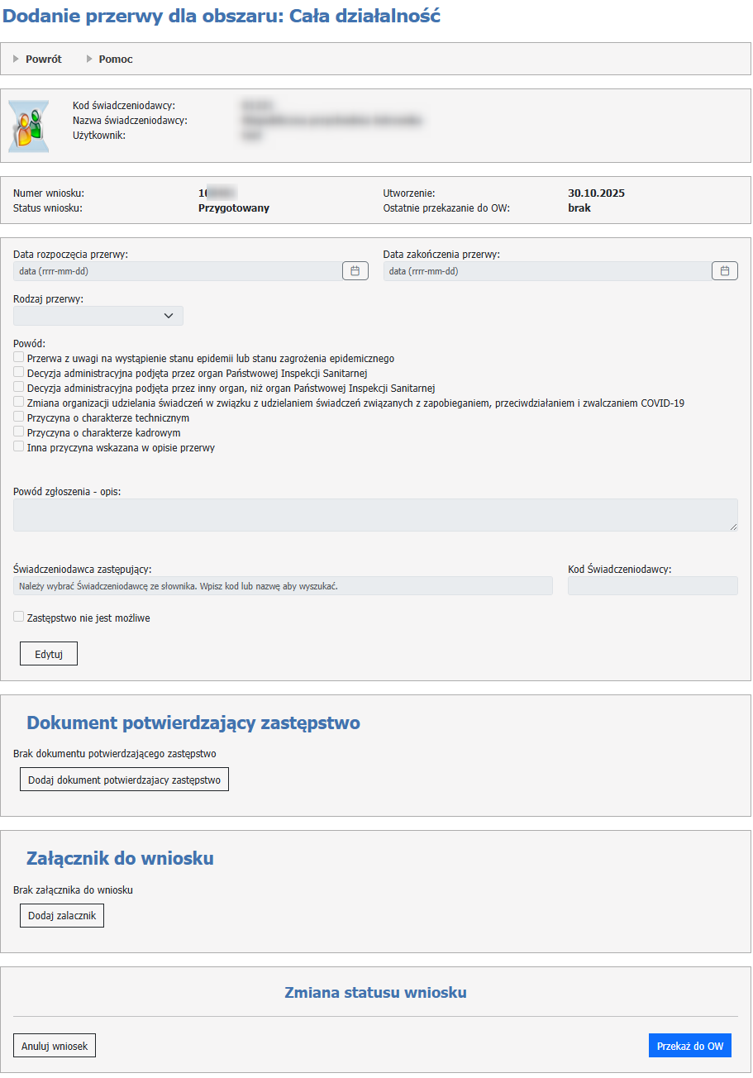Viewport: 753px width, 1078px height.
Task: Check epidemic state break reason
Action: click(19, 358)
